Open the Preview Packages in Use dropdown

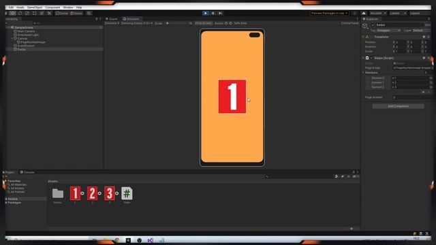coord(329,13)
